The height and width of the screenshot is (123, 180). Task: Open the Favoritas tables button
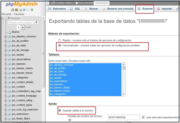click(19, 14)
